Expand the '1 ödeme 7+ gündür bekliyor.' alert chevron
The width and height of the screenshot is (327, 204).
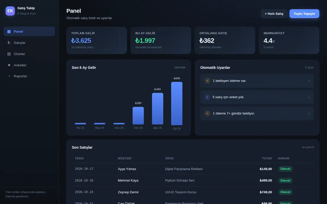click(309, 113)
